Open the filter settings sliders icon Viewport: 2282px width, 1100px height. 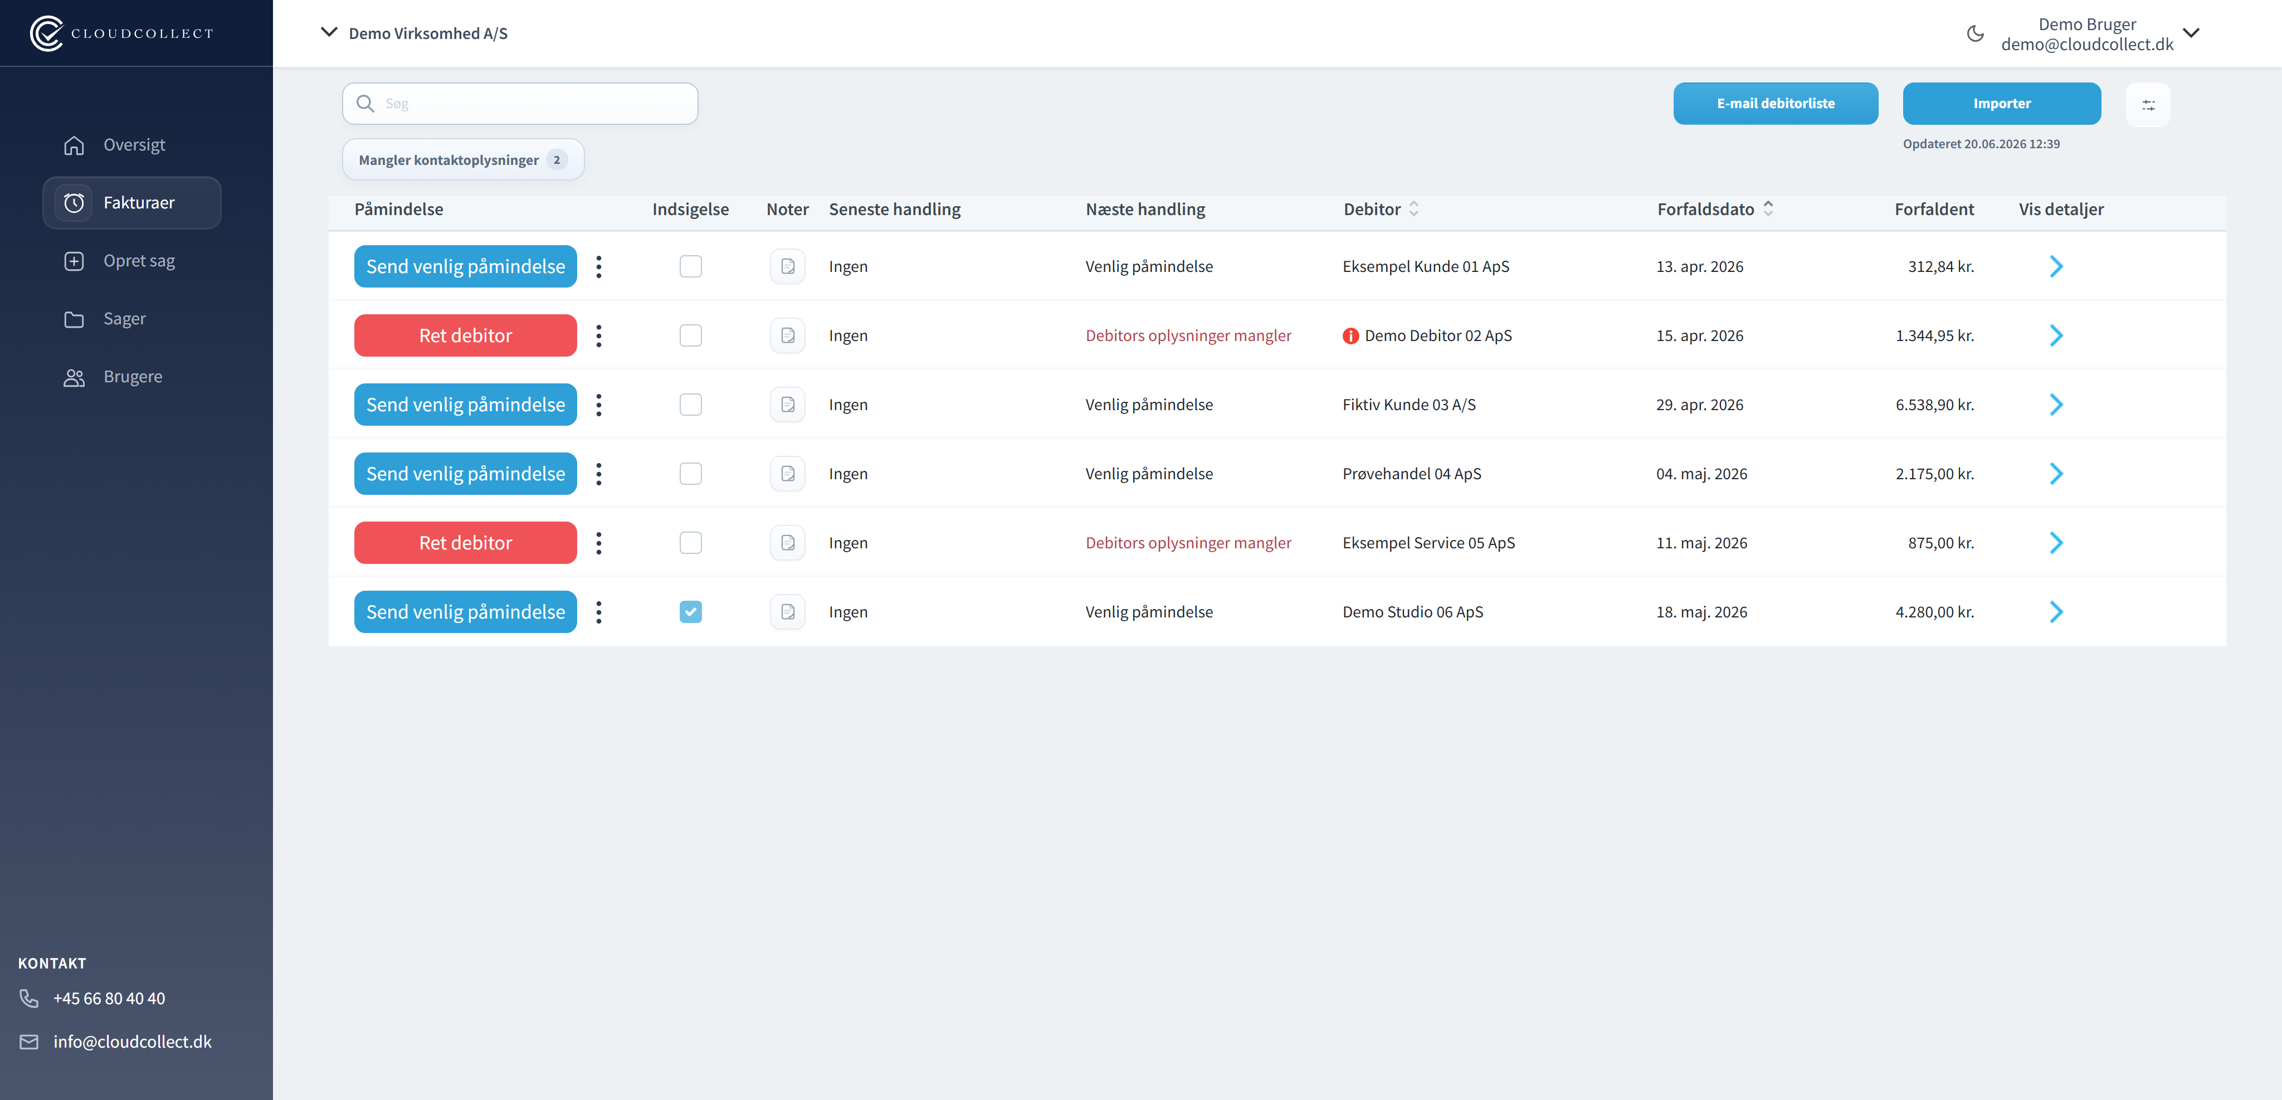coord(2147,105)
